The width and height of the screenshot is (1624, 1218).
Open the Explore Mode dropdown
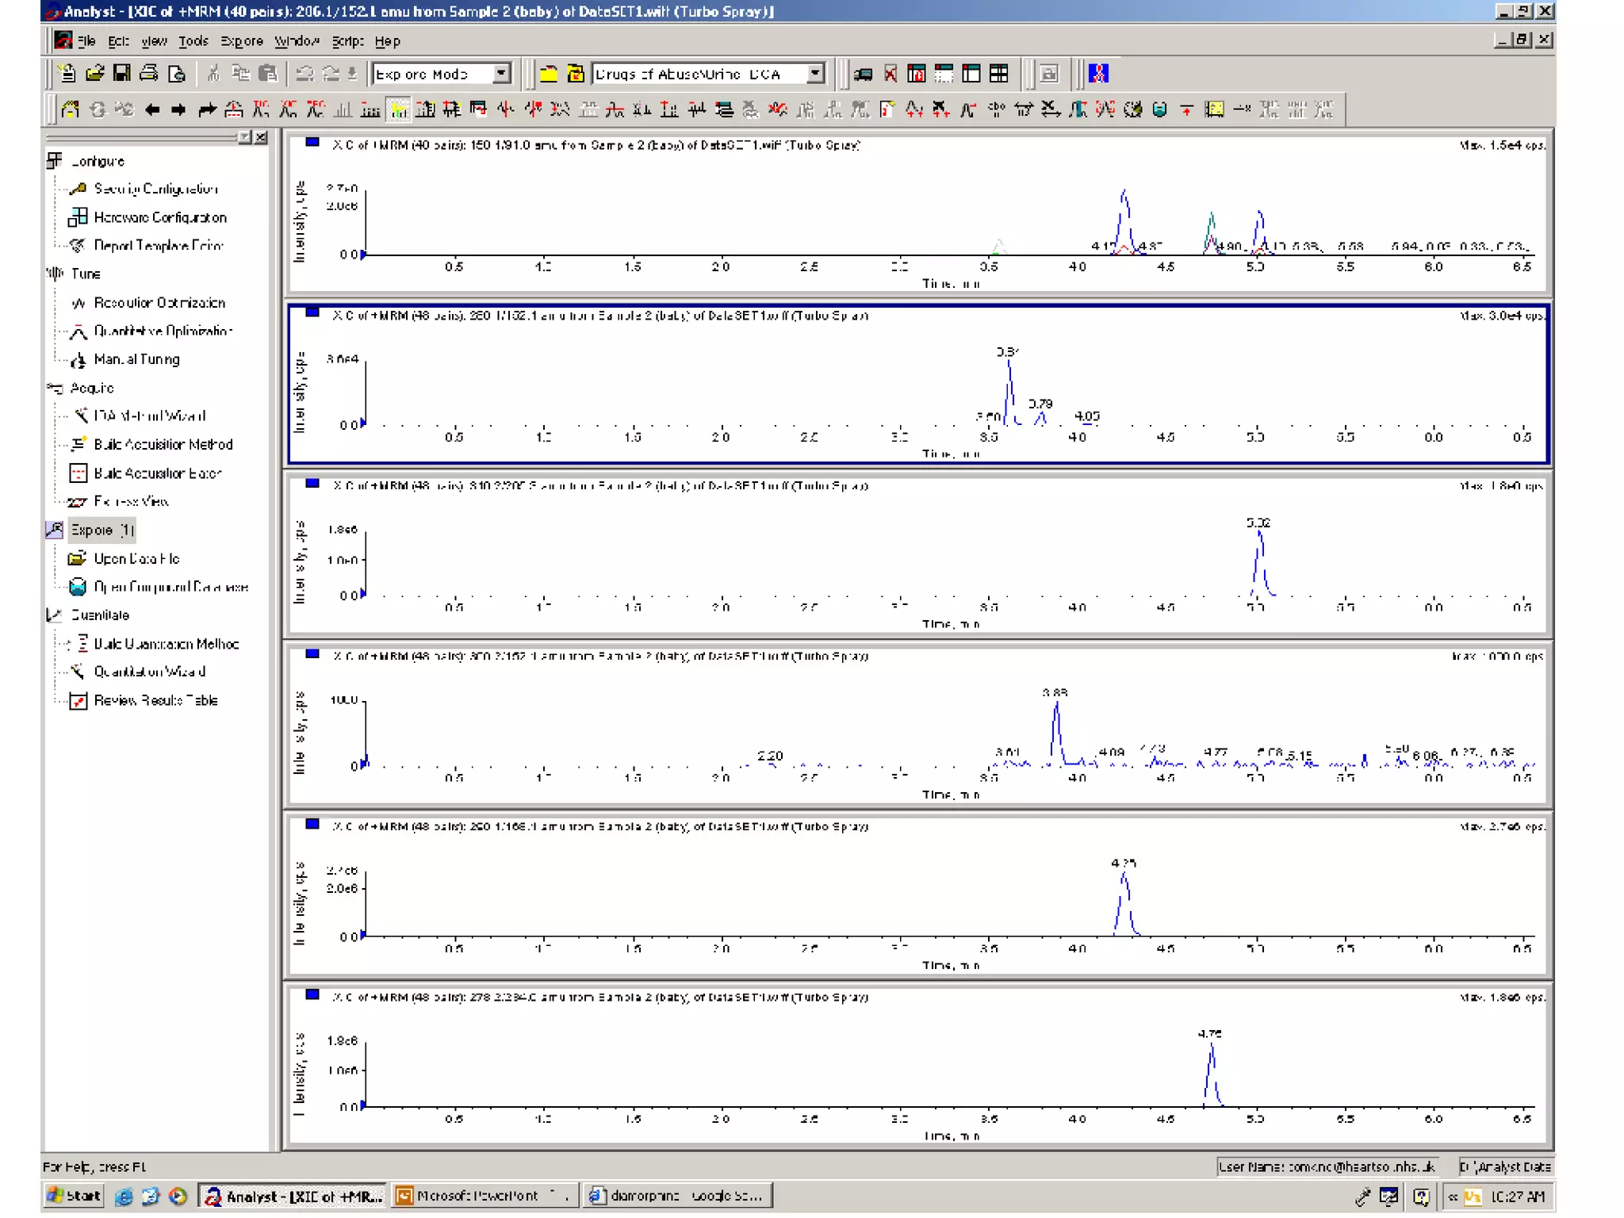[501, 74]
